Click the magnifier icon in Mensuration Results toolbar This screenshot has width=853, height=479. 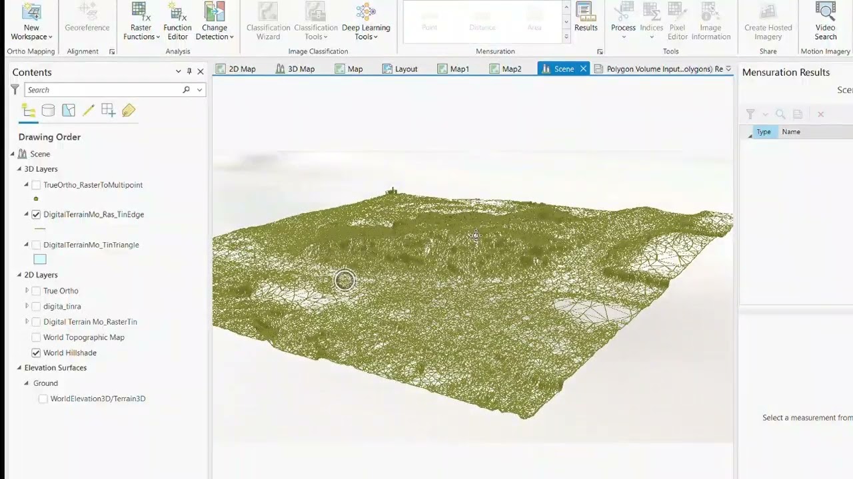pyautogui.click(x=780, y=114)
